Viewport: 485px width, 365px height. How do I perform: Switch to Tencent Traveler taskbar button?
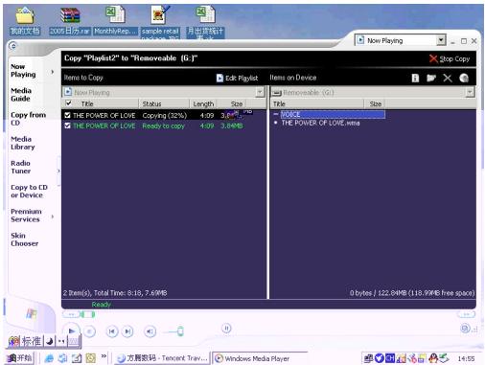click(161, 358)
